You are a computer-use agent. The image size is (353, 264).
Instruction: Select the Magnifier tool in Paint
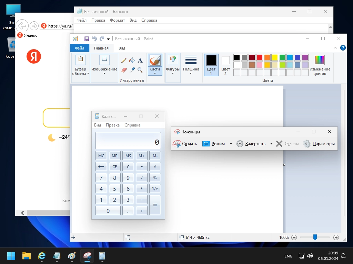(x=140, y=70)
